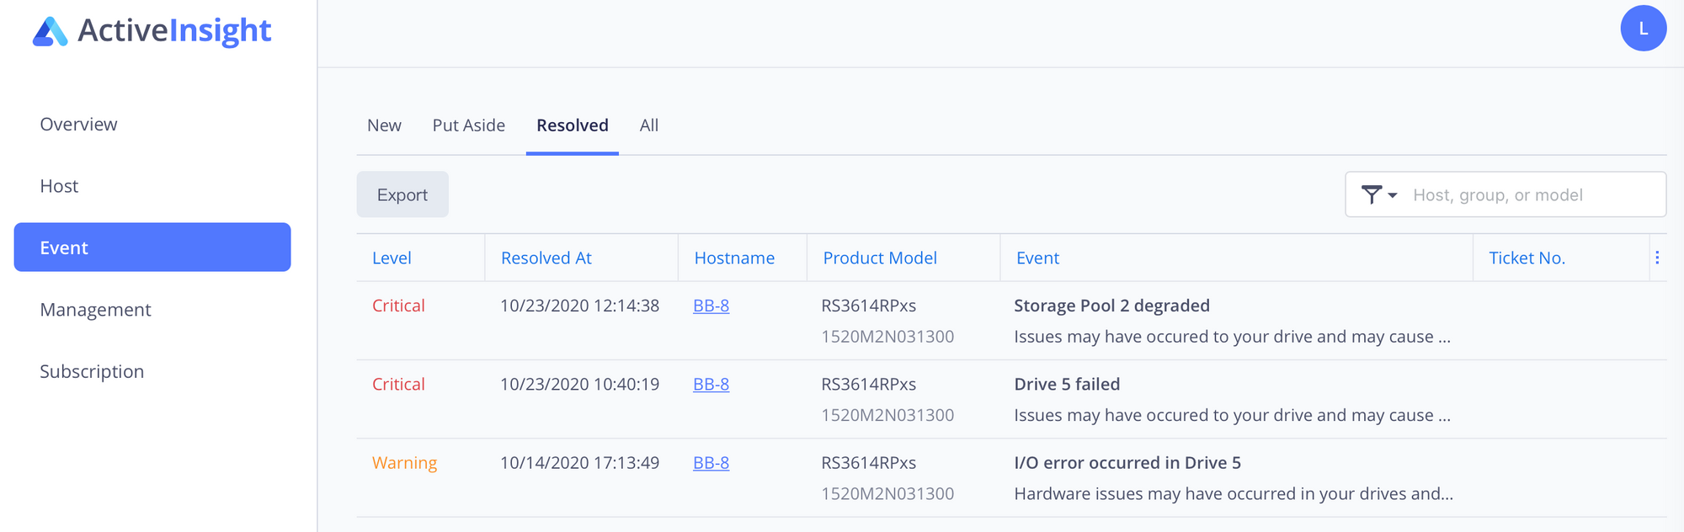This screenshot has height=532, width=1684.
Task: Click the Export button
Action: point(402,194)
